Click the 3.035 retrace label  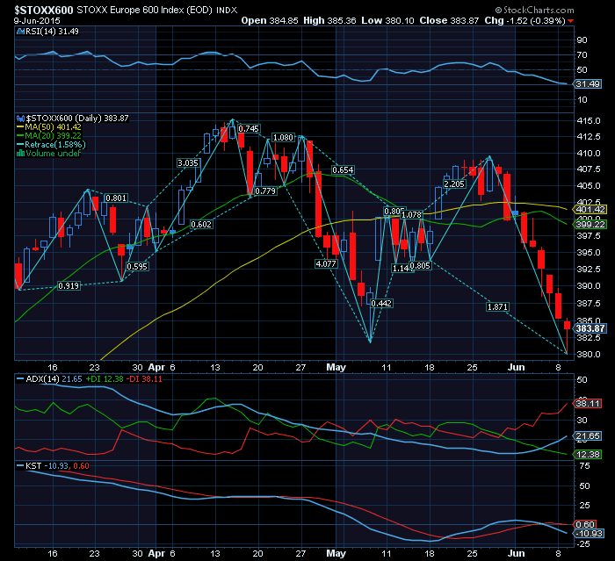coord(188,162)
